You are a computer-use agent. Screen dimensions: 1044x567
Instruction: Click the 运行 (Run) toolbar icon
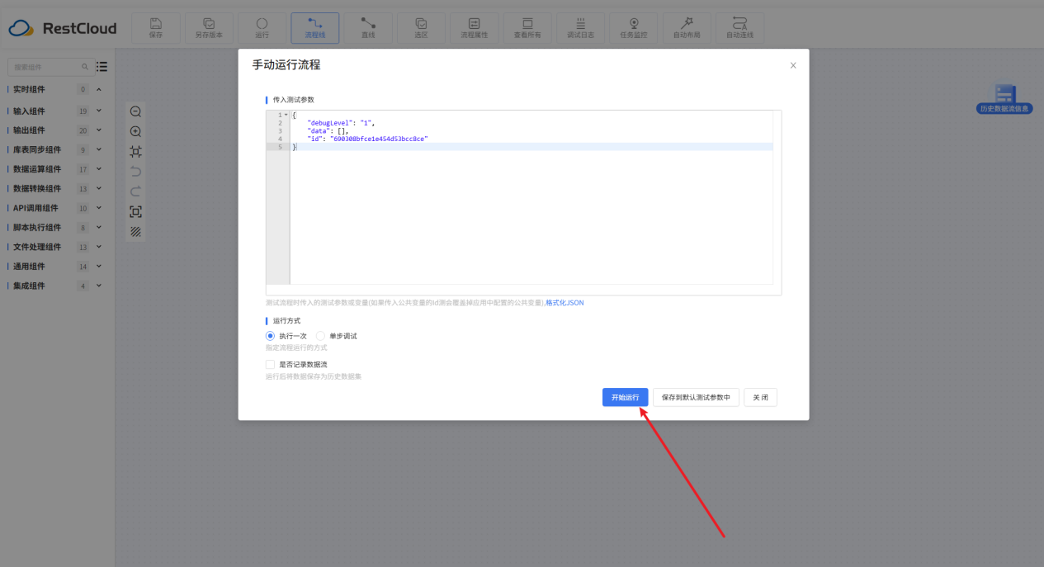pyautogui.click(x=262, y=27)
